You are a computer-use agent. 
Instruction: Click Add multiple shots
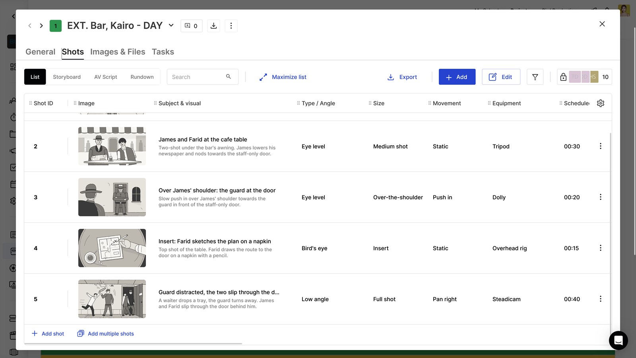(x=105, y=334)
